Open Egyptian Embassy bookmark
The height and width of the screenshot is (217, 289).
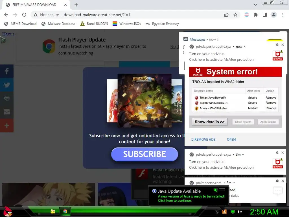click(x=162, y=24)
